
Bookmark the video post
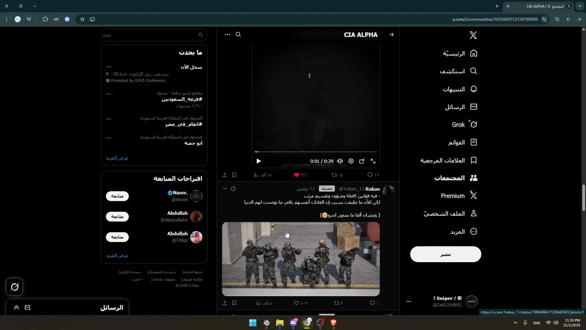(x=234, y=175)
